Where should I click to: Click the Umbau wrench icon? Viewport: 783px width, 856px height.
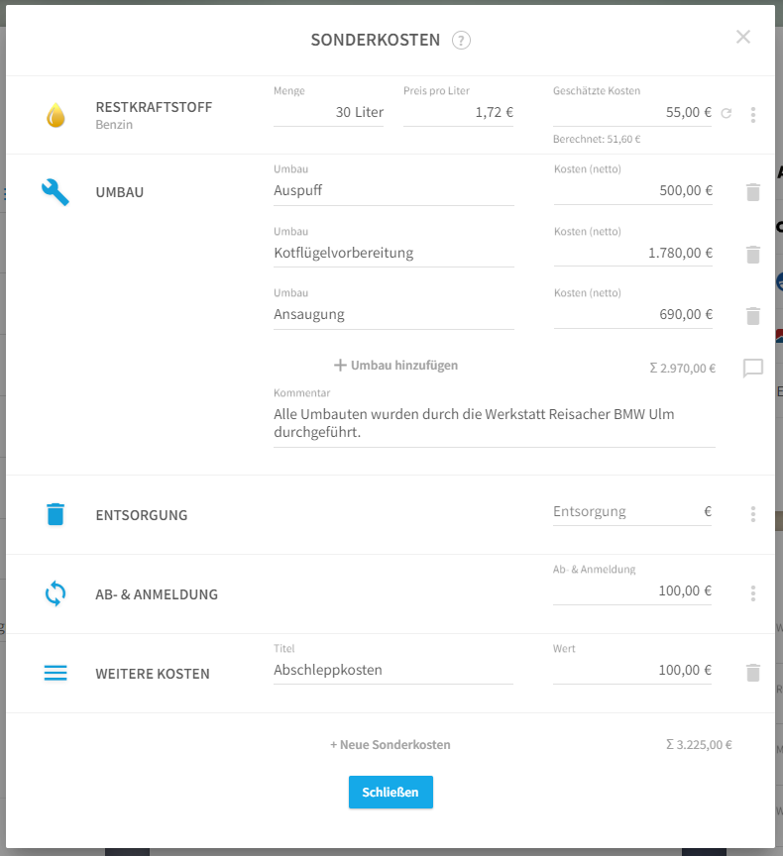coord(56,192)
